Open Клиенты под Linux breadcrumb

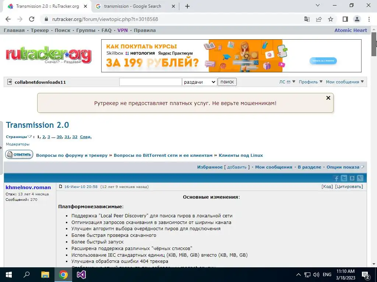click(x=241, y=155)
